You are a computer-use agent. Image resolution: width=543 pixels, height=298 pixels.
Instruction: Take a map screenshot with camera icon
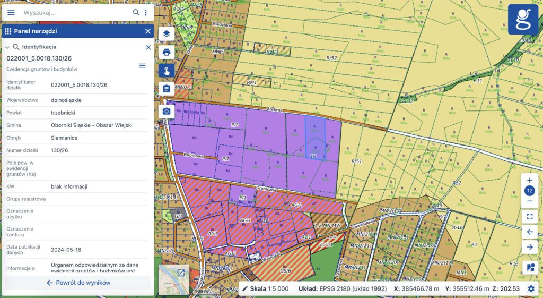coord(167,111)
